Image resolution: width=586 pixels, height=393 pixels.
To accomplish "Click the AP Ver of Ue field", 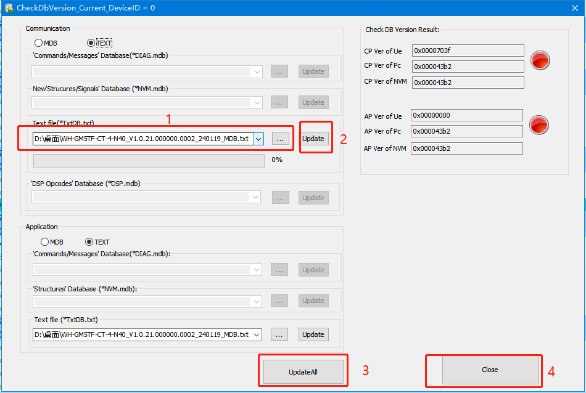I will (x=467, y=115).
